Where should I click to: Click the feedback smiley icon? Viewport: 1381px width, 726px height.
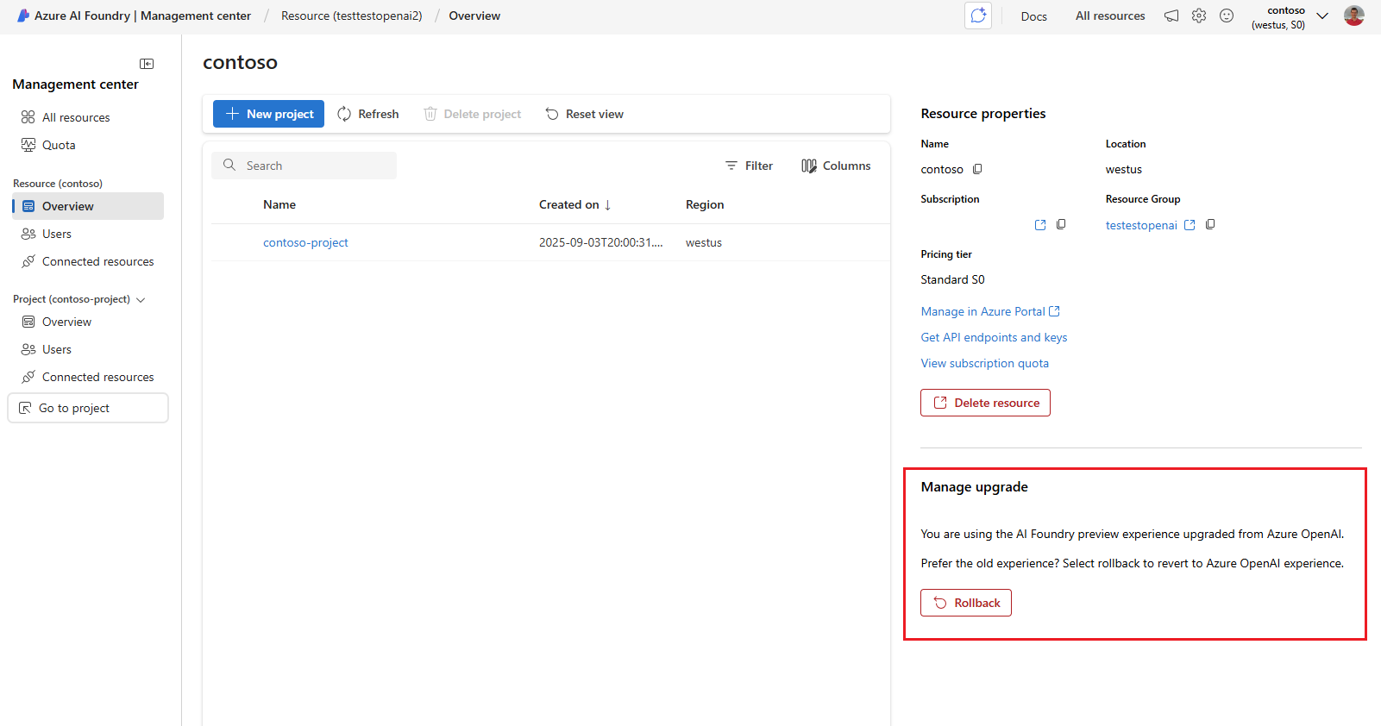tap(1227, 16)
